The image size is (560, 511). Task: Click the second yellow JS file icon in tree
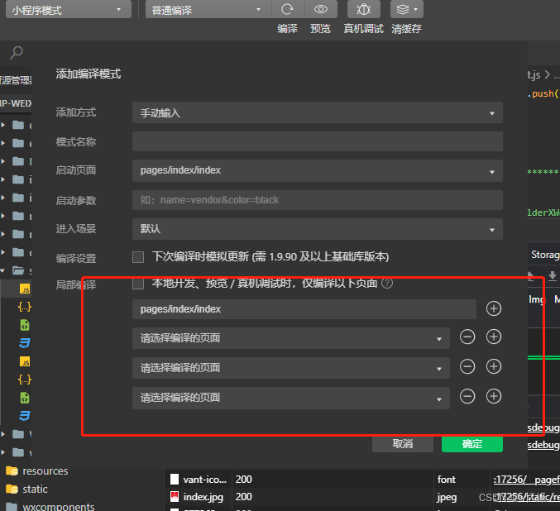pos(25,361)
